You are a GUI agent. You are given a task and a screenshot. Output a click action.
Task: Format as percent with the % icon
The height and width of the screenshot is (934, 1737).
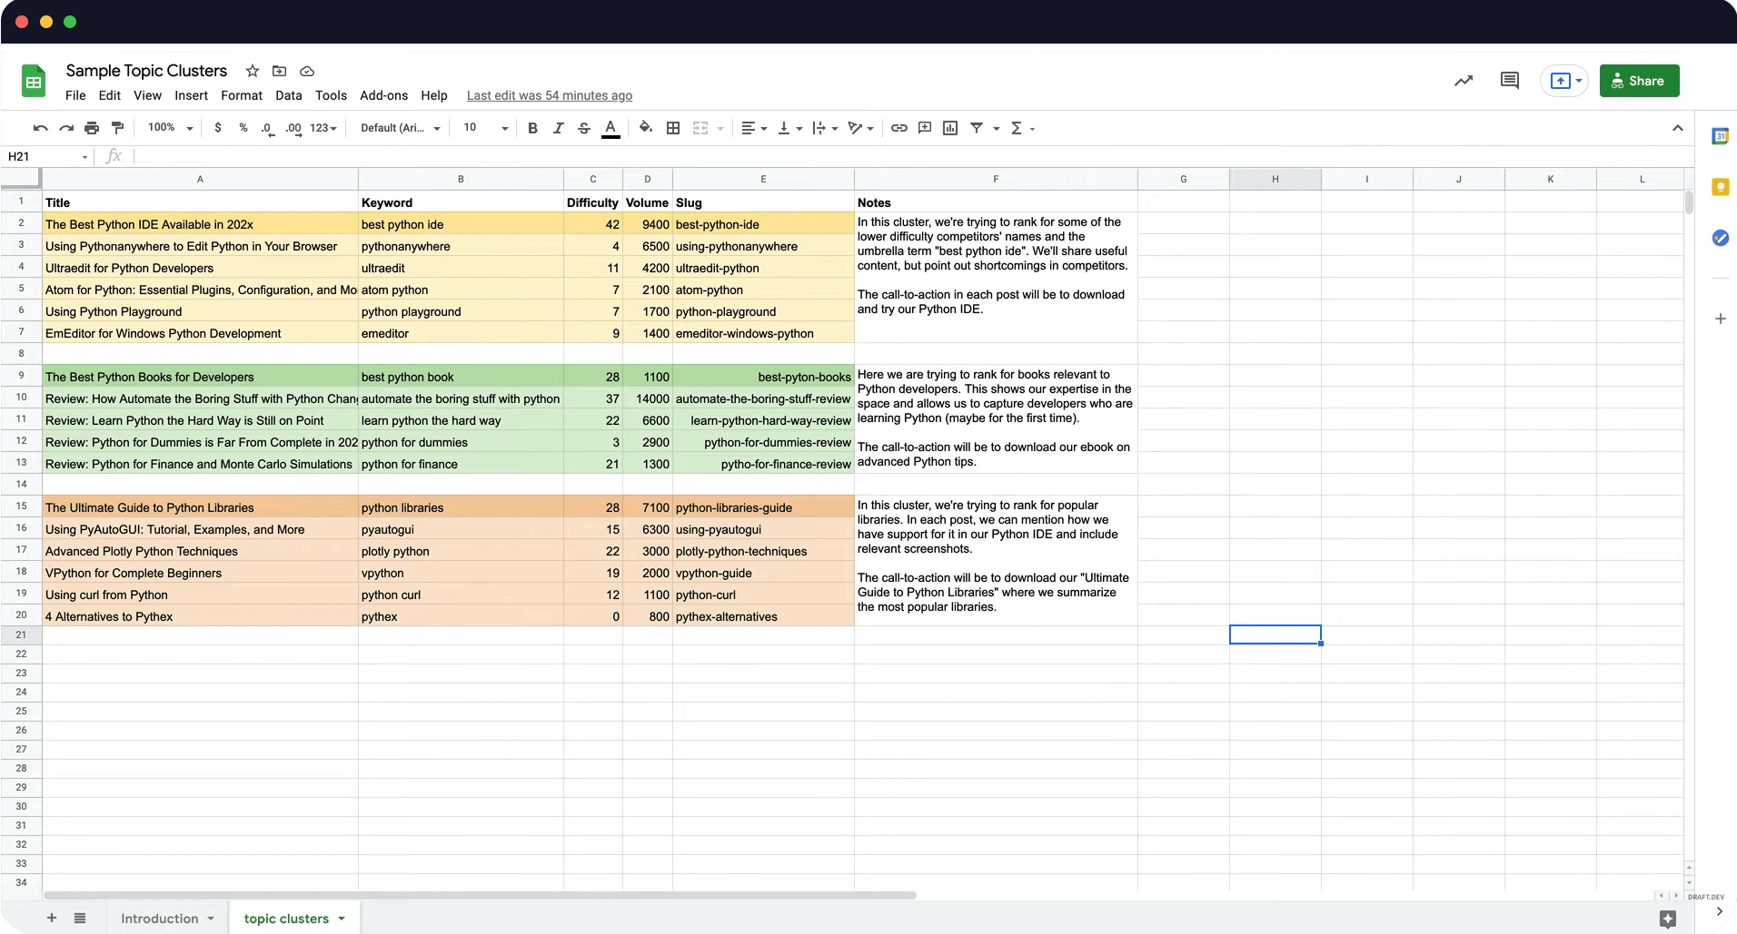[243, 128]
